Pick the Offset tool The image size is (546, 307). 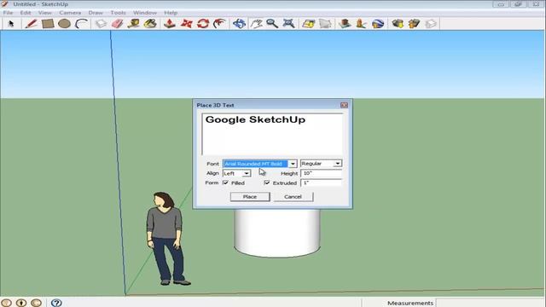click(219, 24)
